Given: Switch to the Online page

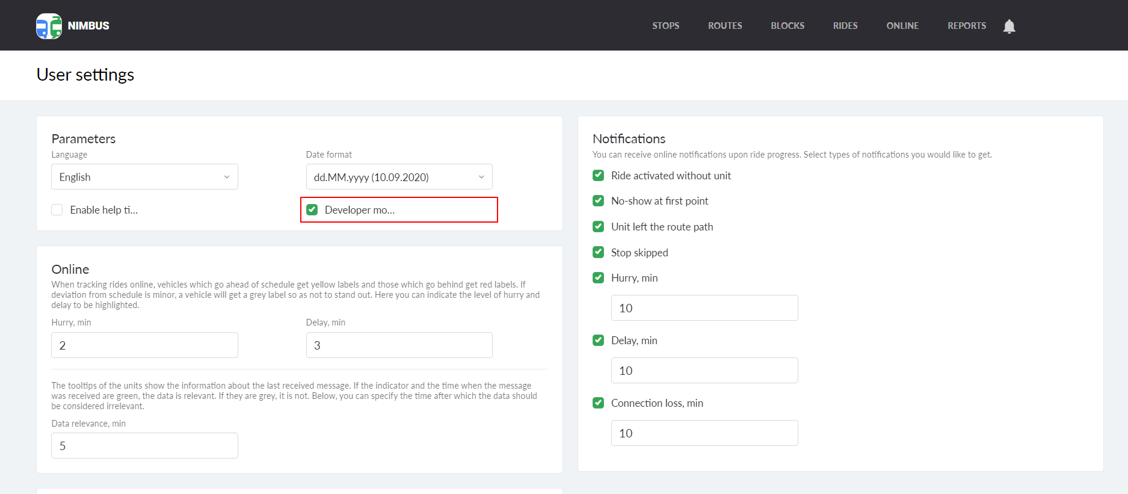Looking at the screenshot, I should 902,26.
